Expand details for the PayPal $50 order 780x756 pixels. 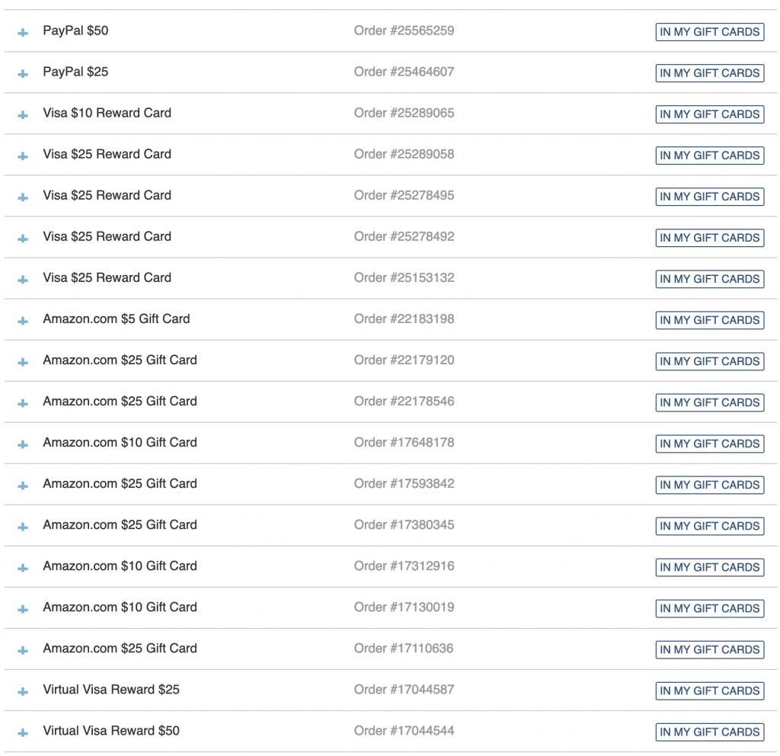pyautogui.click(x=22, y=32)
